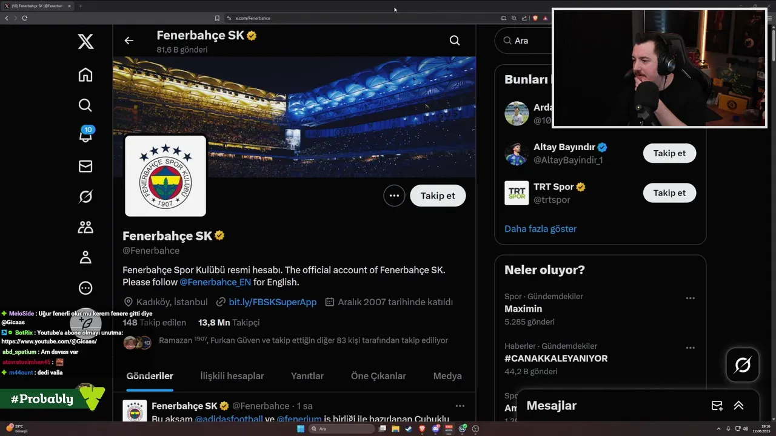
Task: Expand Daha fazla göster suggestions
Action: (x=540, y=229)
